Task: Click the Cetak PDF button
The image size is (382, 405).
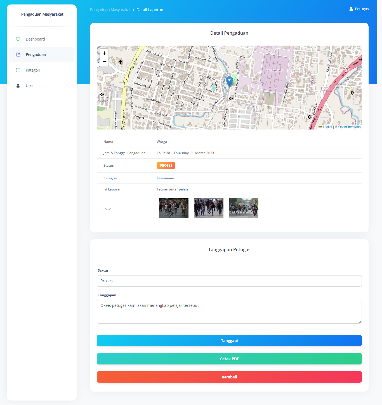Action: coord(229,359)
